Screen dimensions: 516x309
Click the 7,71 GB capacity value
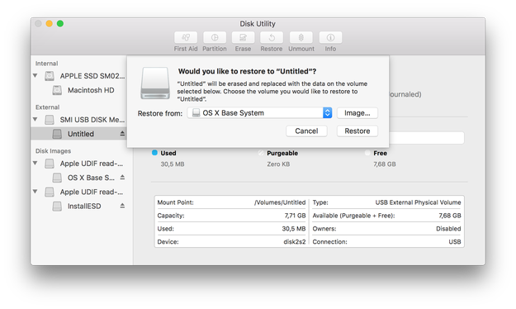(295, 216)
